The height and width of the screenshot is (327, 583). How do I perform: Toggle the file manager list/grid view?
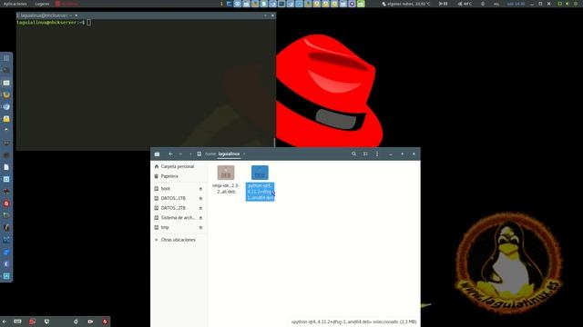[x=365, y=154]
